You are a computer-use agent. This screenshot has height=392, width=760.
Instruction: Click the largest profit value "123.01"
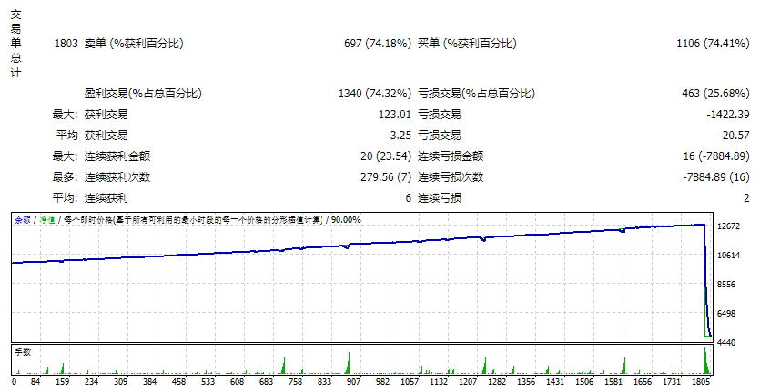pos(394,115)
